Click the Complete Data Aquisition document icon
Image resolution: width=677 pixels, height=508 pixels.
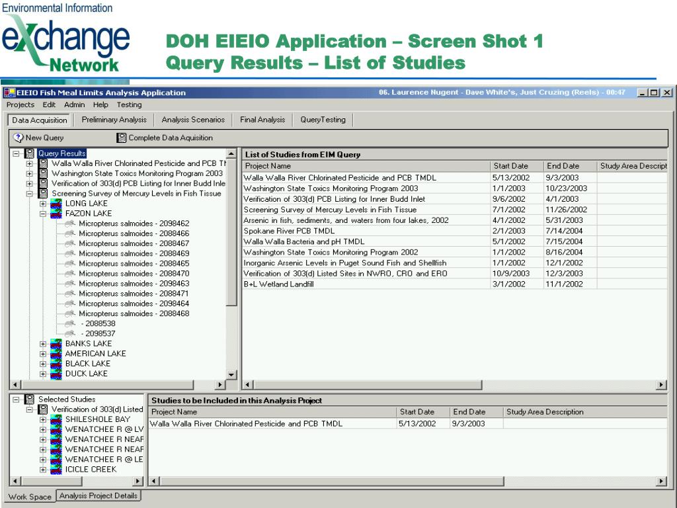click(x=122, y=138)
